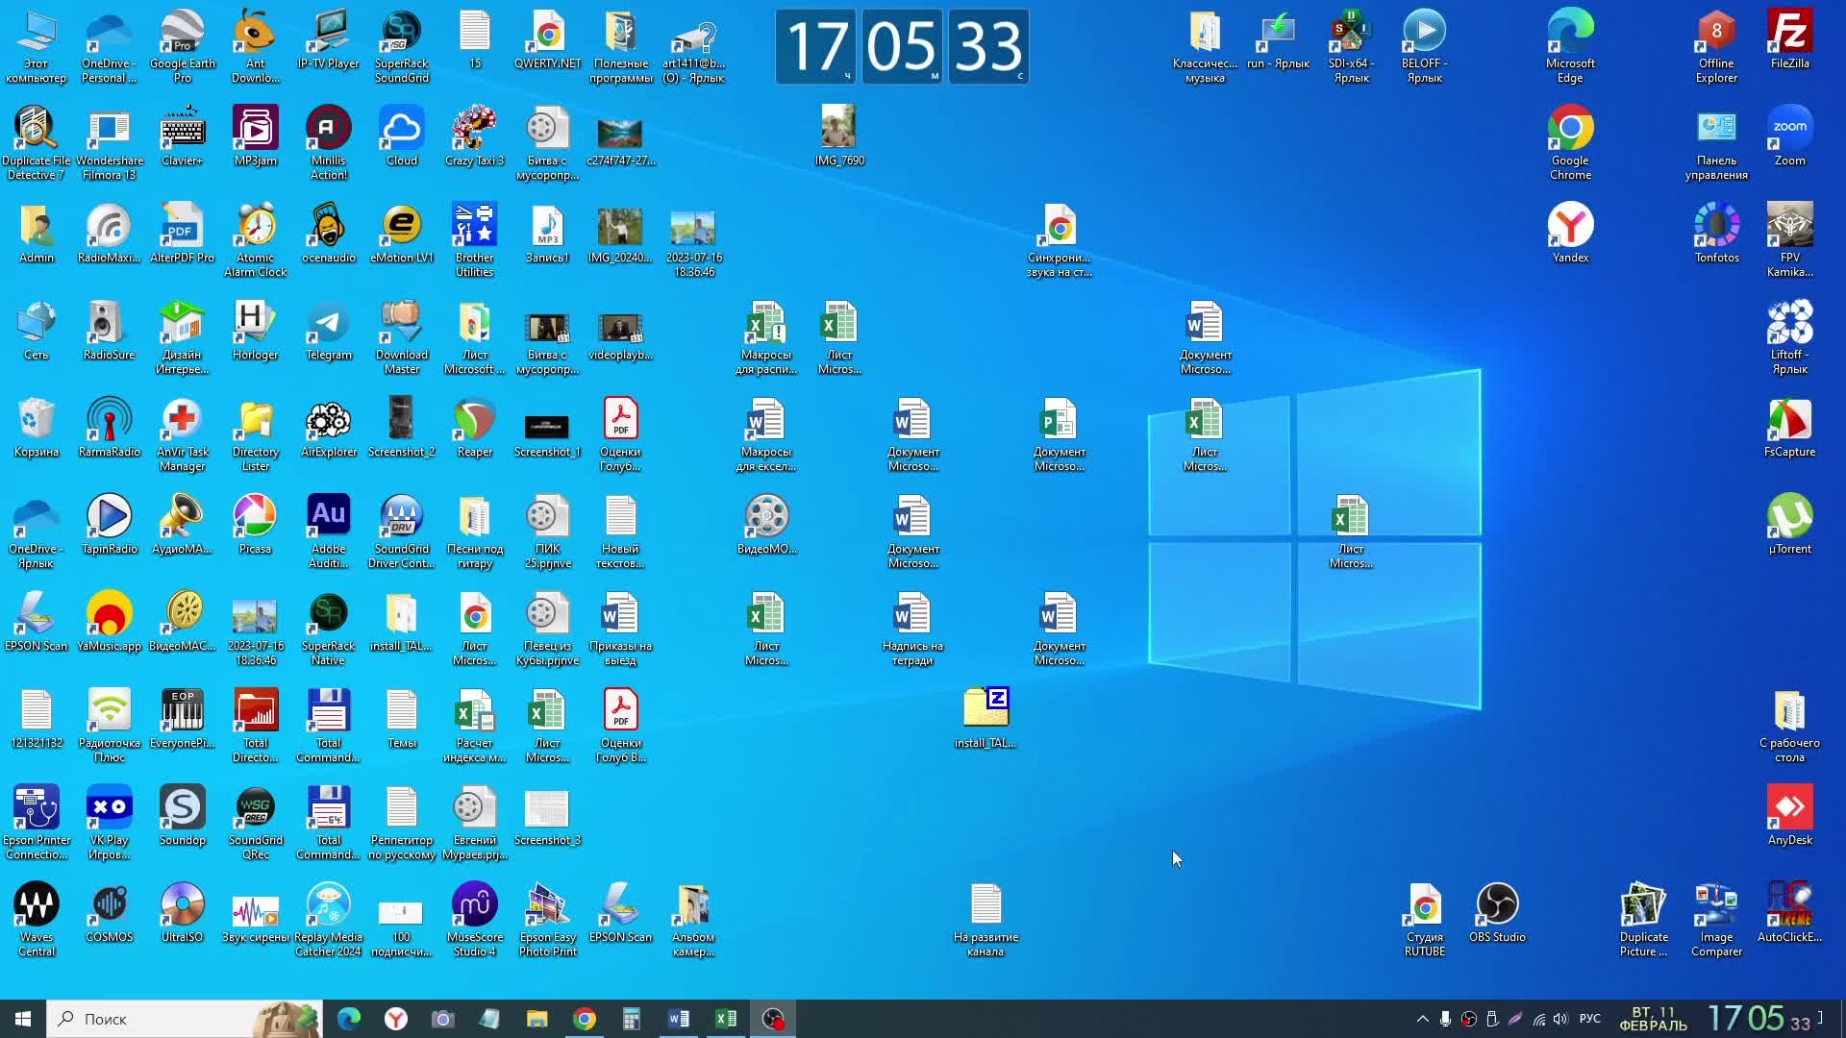Screen dimensions: 1846x1038
Task: Open File Explorer from taskbar
Action: coord(536,1019)
